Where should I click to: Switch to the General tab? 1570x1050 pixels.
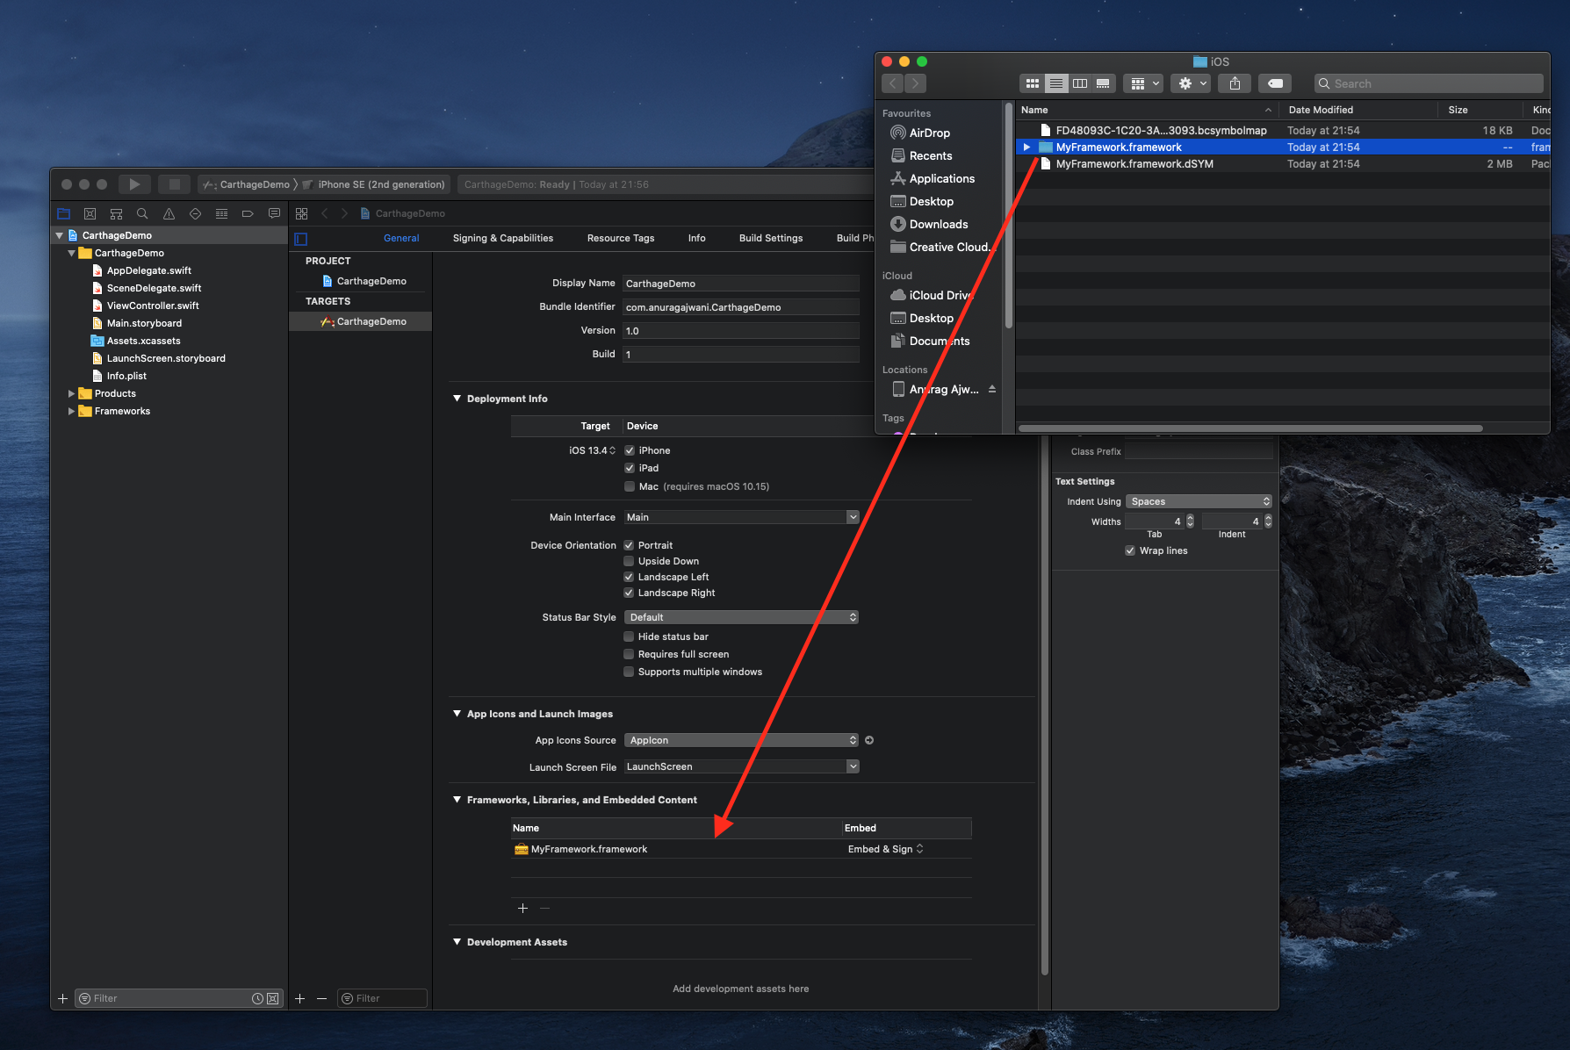click(401, 238)
